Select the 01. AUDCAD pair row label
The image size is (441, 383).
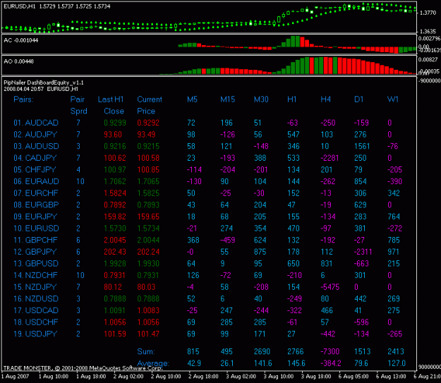click(x=36, y=123)
